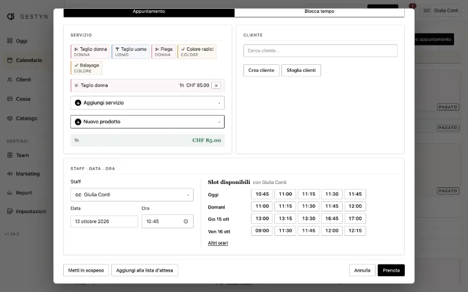Click the Gestyn logo icon
468x292 pixels.
11,17
